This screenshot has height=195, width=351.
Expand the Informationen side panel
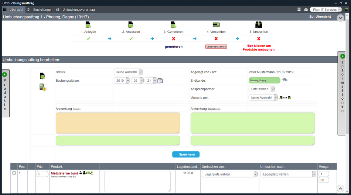click(x=343, y=93)
